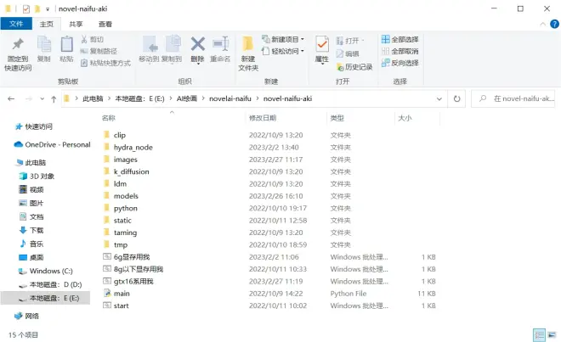Select Local Disk D in navigation pane

tap(54, 284)
